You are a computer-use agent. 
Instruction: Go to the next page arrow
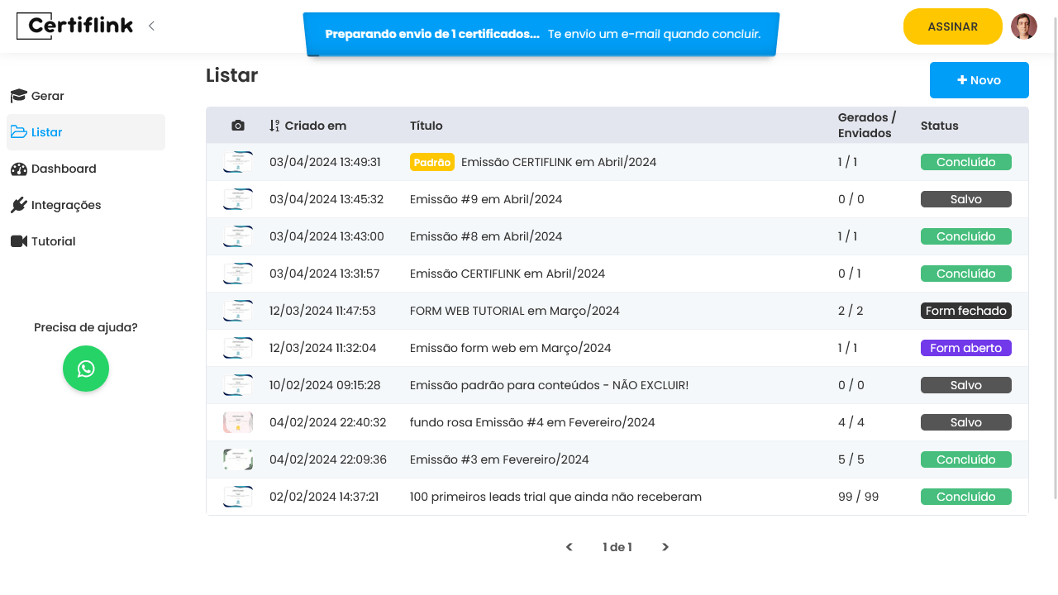click(665, 547)
